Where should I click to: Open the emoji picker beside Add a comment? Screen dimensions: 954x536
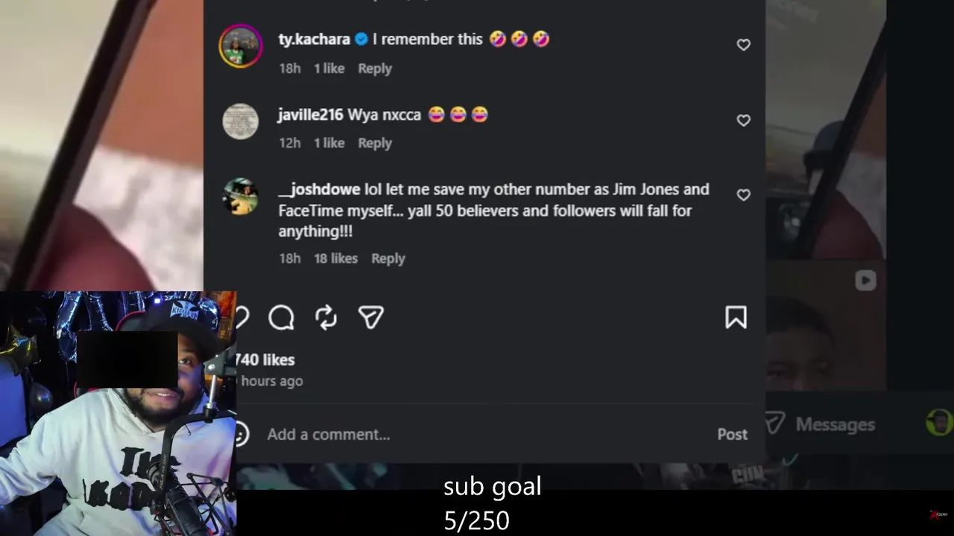coord(240,434)
